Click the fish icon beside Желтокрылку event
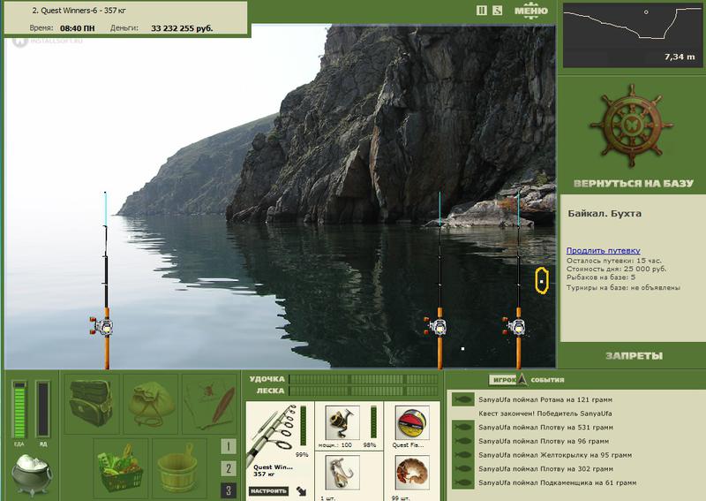Screen dimensions: 706x501 point(462,455)
